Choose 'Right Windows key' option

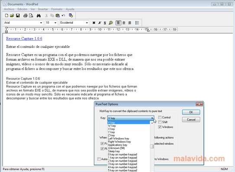(129, 142)
